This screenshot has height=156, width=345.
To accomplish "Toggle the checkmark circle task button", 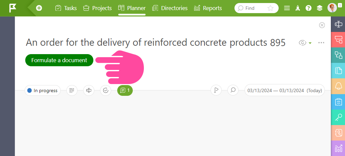I will pyautogui.click(x=105, y=90).
